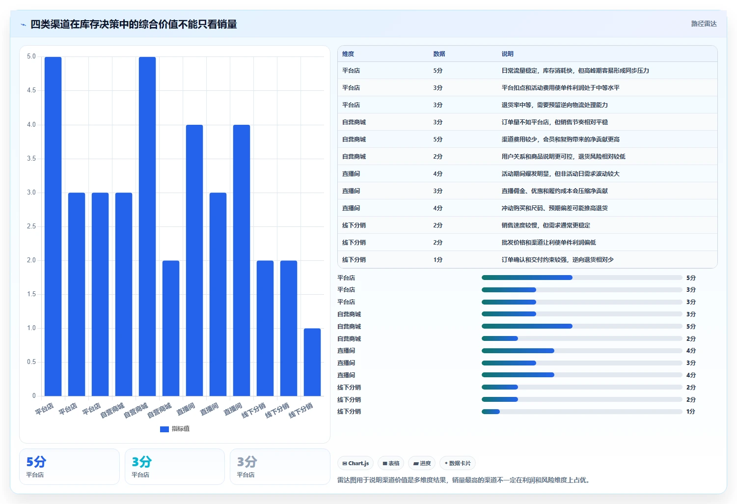
Task: Click the 4.5 y-axis tick label
Action: (x=31, y=90)
